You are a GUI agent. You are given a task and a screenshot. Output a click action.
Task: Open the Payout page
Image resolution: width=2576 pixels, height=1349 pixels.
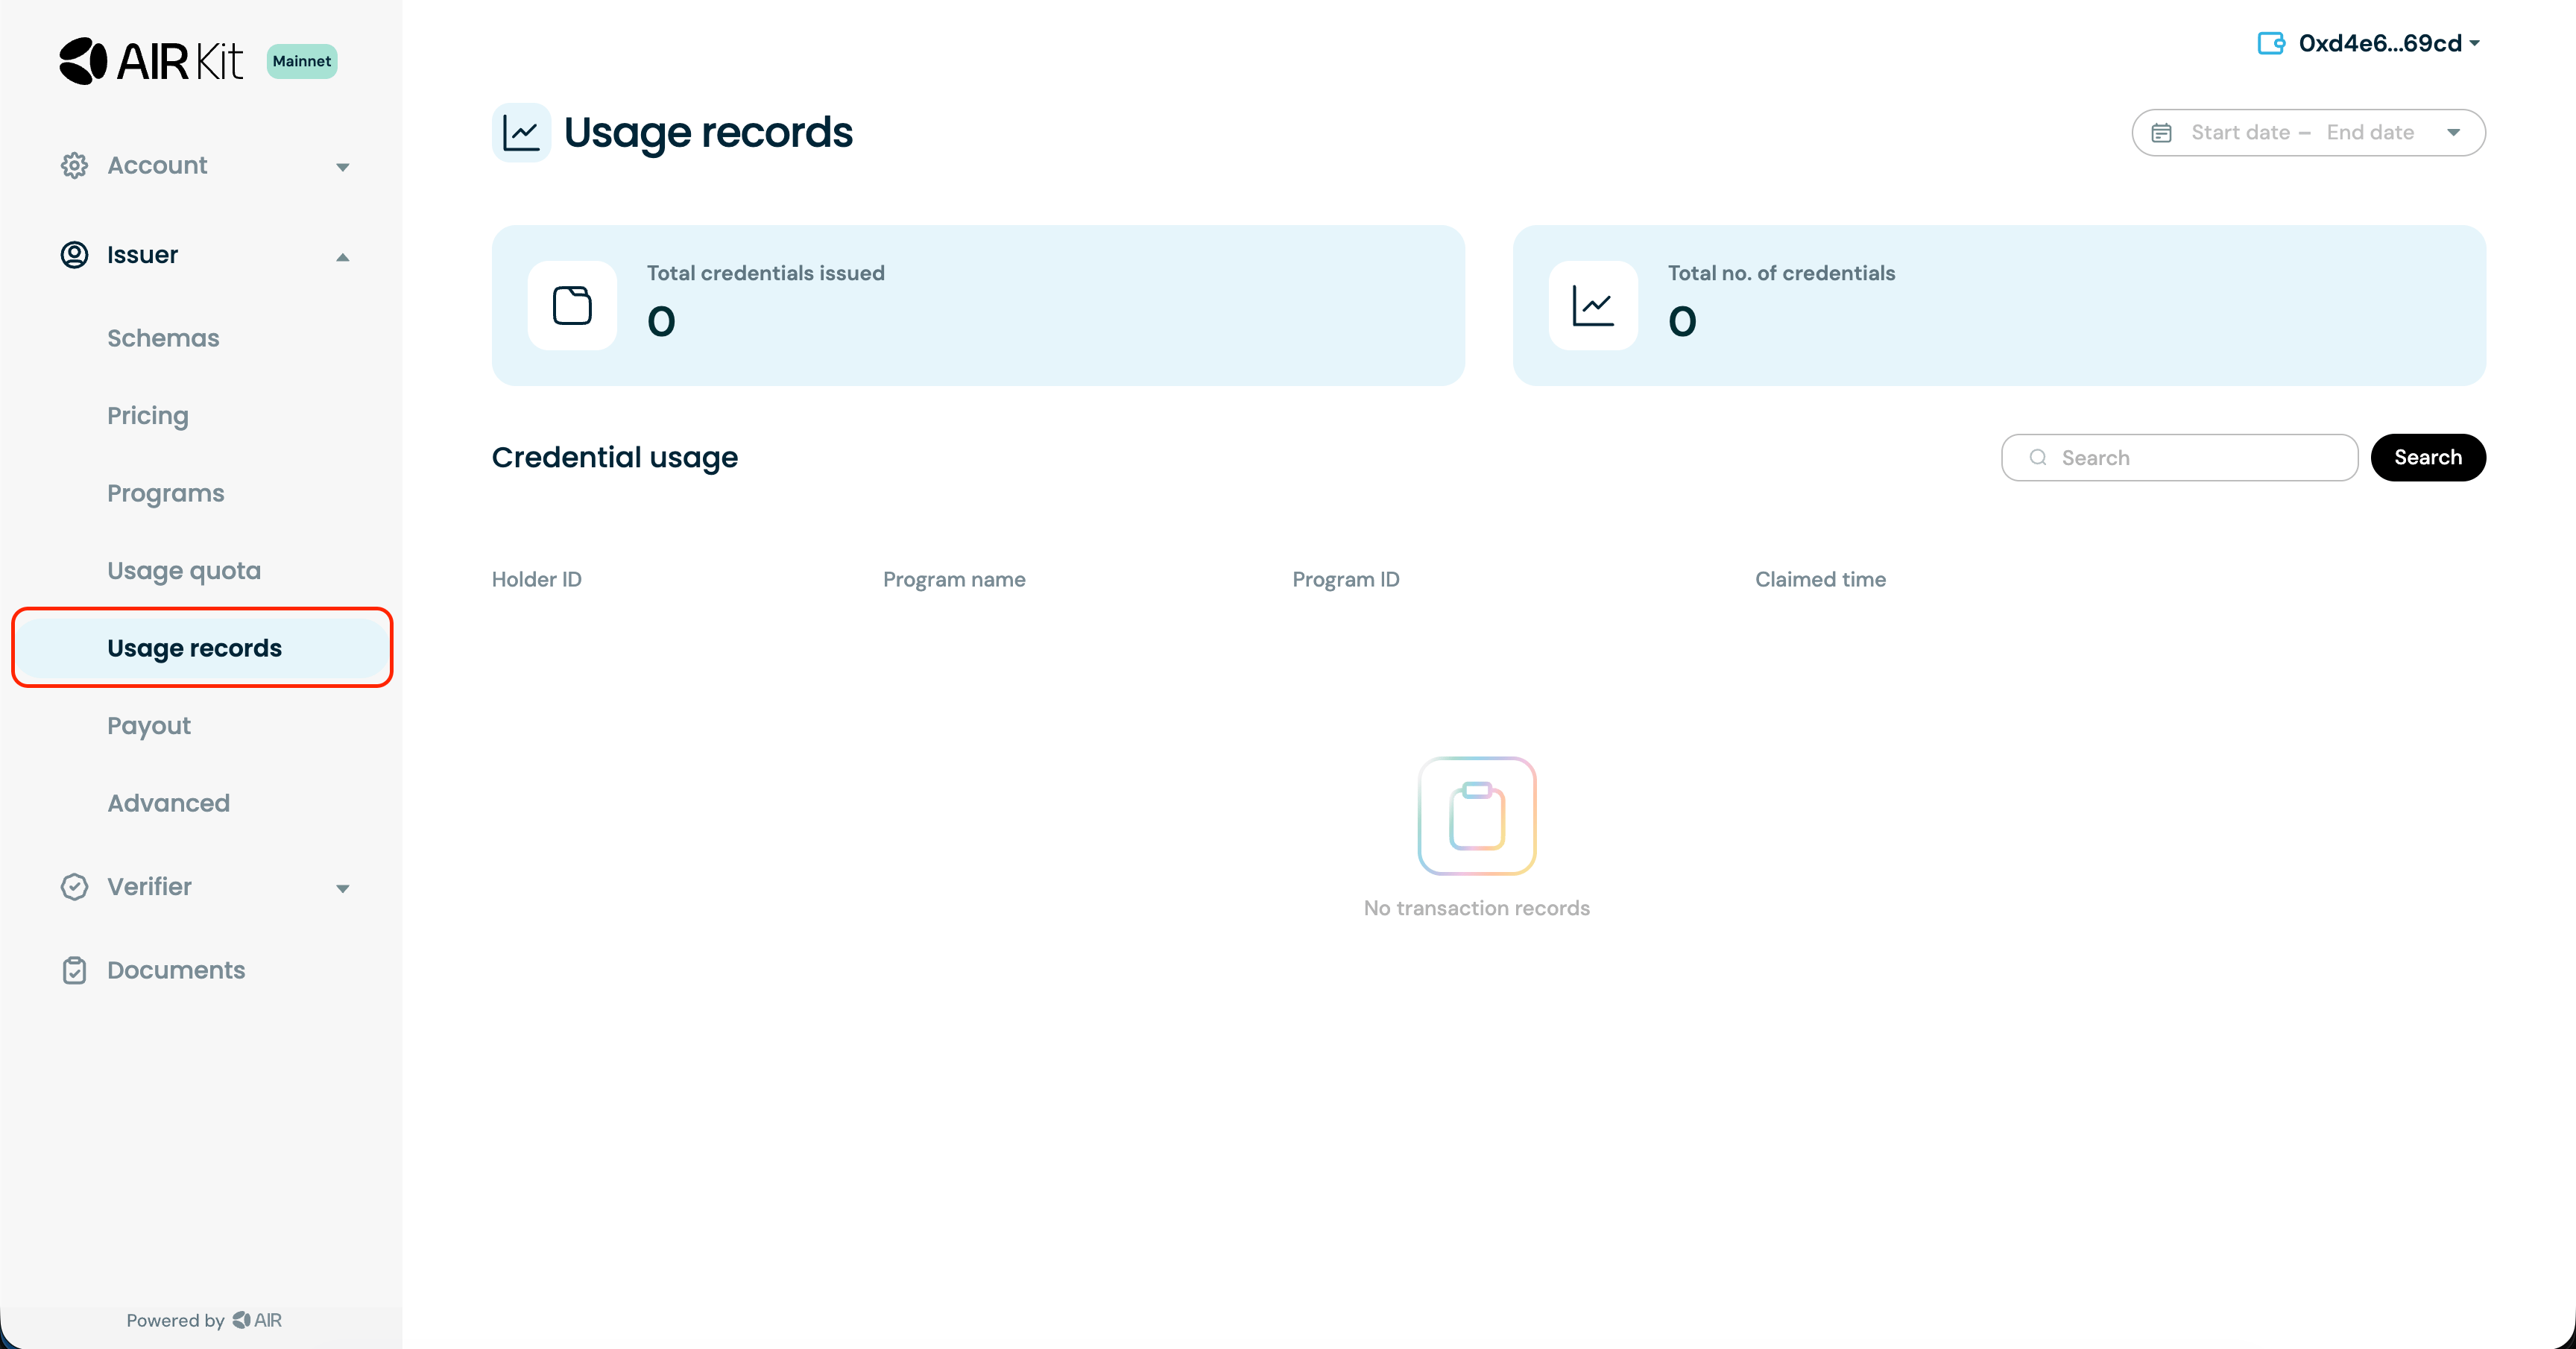pyautogui.click(x=149, y=725)
